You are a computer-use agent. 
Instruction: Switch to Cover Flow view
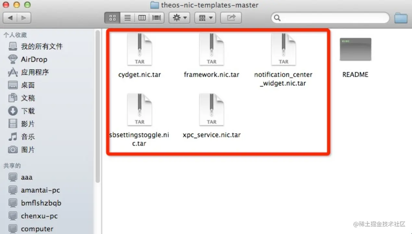tap(156, 18)
